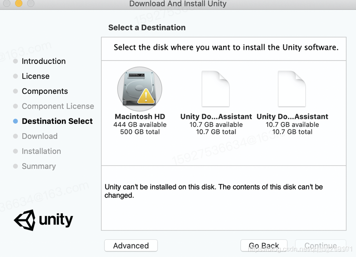
Task: Click the dimmed Continue button
Action: point(320,245)
